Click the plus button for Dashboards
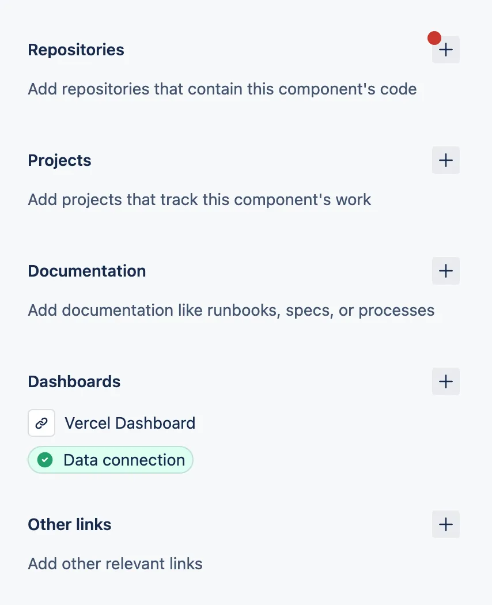This screenshot has width=492, height=605. click(x=445, y=381)
